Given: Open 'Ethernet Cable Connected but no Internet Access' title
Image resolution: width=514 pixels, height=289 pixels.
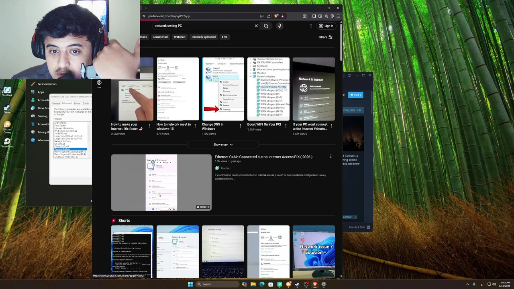Looking at the screenshot, I should pos(263,157).
